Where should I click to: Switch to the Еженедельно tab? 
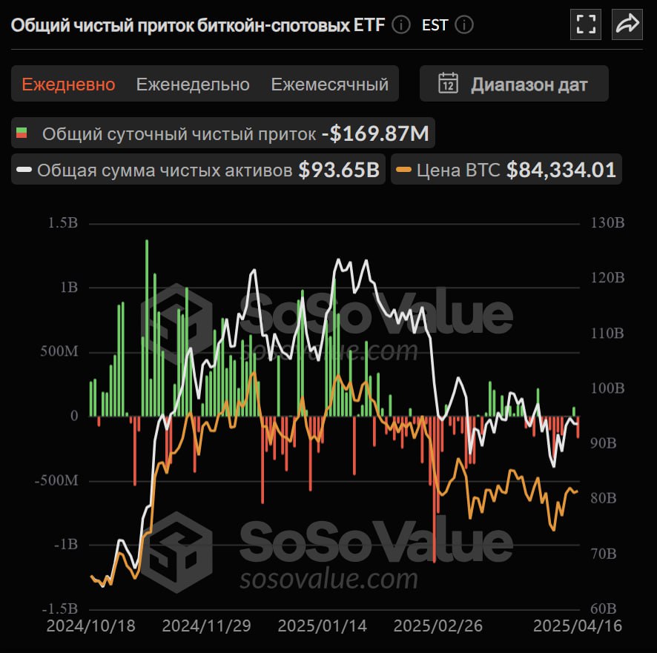[193, 84]
